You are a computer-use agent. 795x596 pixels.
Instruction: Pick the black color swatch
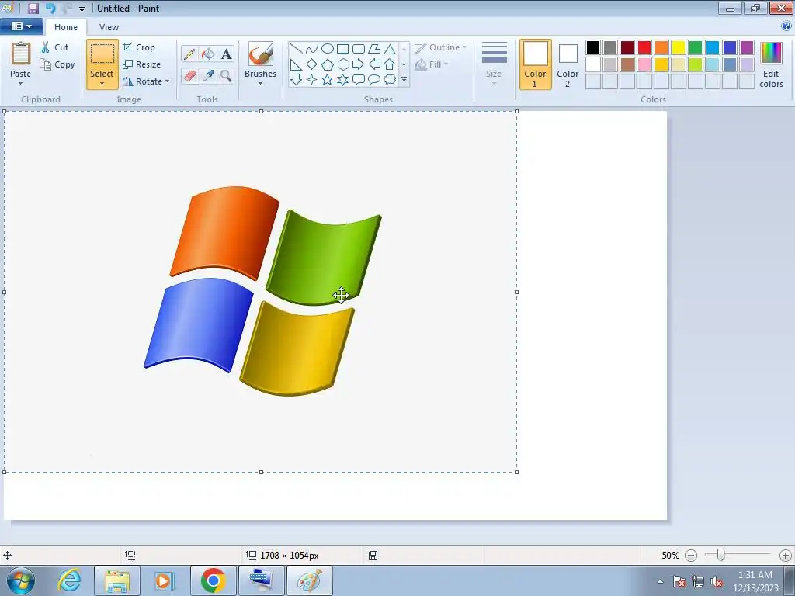593,47
